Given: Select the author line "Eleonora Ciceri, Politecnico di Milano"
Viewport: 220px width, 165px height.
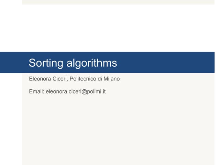Looking at the screenshot, I should tap(74, 79).
